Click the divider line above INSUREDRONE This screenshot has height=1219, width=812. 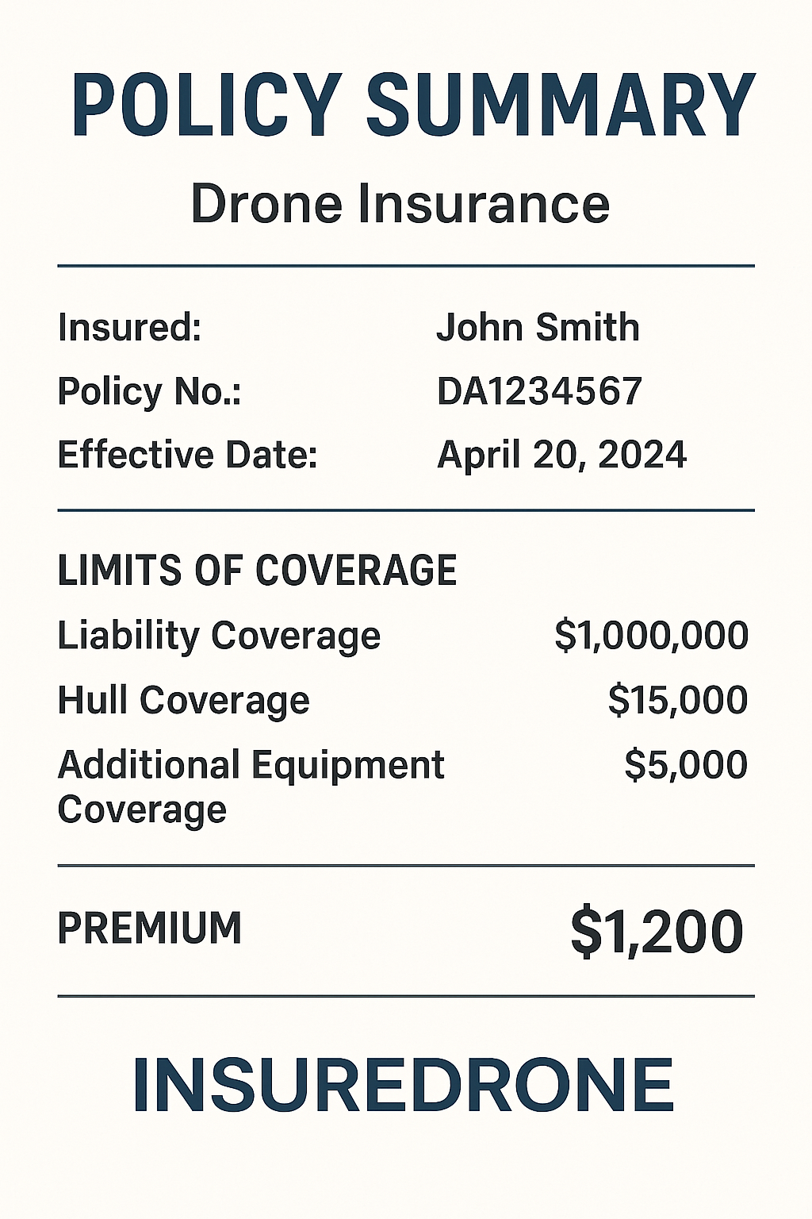pos(406,995)
